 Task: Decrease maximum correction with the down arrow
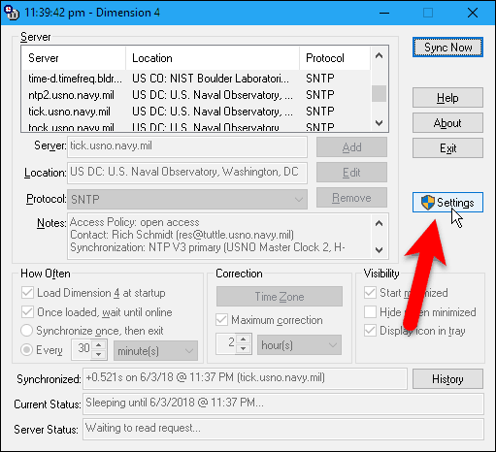tap(243, 349)
